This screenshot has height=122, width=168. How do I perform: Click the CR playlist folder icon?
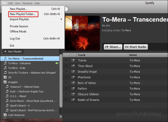tap(5, 77)
